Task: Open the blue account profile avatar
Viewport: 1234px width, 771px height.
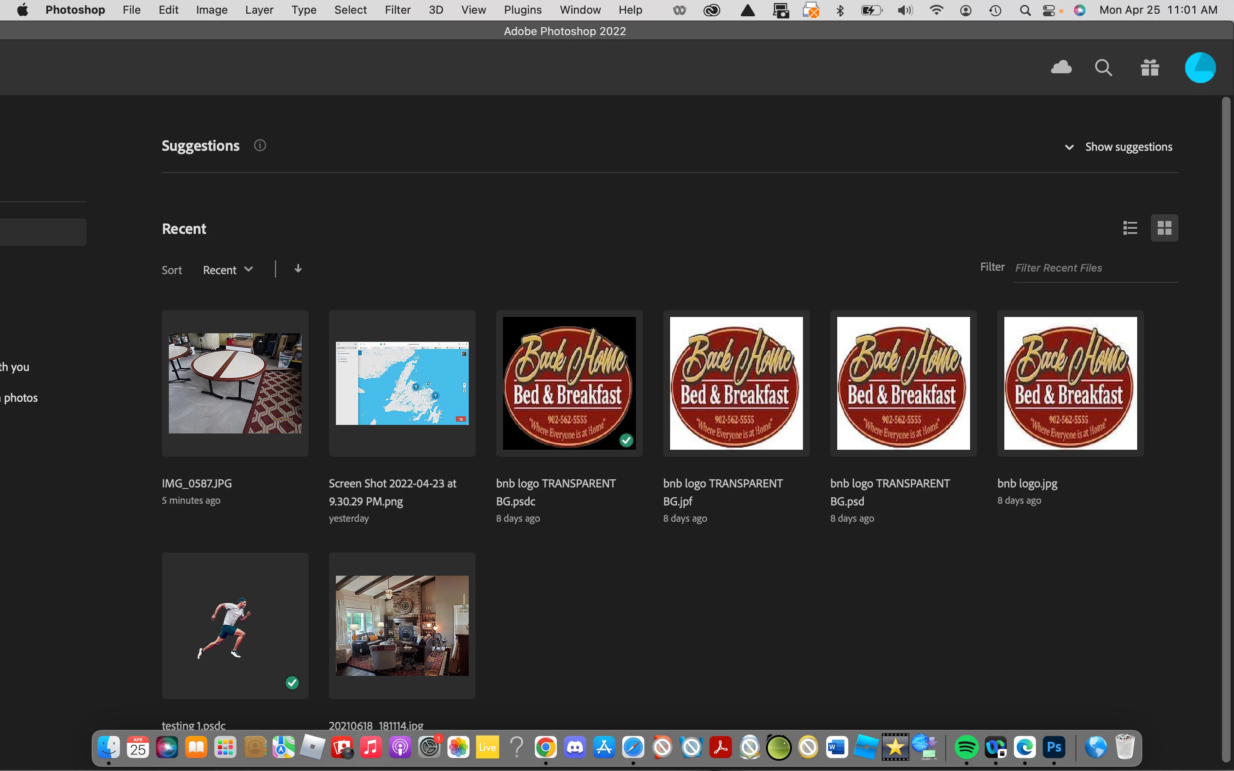Action: pyautogui.click(x=1200, y=67)
